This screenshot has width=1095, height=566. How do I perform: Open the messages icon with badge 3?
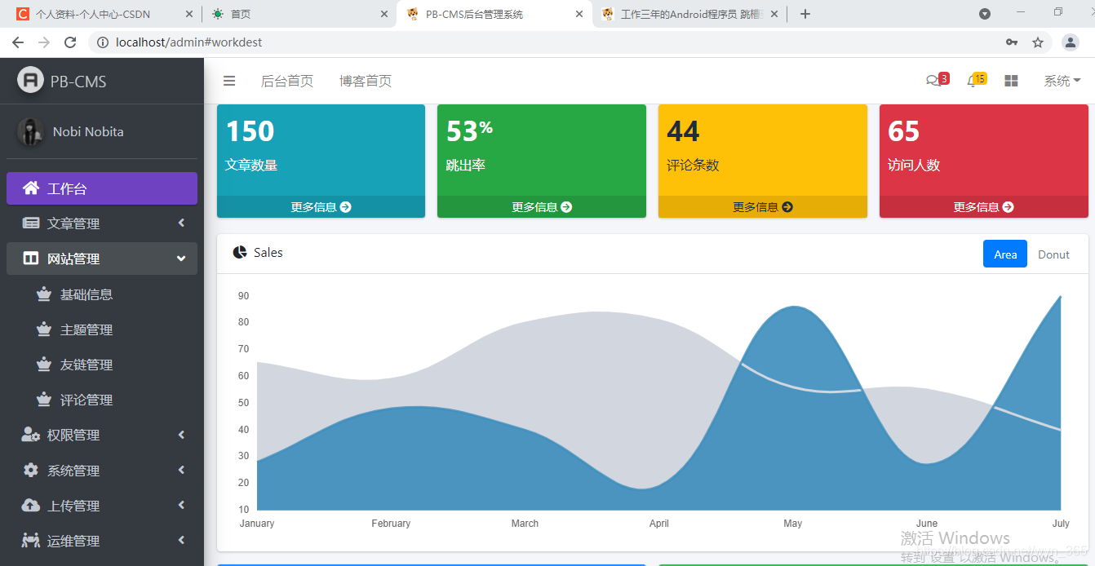(934, 80)
